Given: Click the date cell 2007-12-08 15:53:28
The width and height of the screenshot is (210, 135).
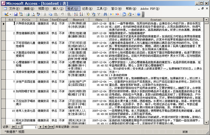Looking at the screenshot, I should point(99,26).
